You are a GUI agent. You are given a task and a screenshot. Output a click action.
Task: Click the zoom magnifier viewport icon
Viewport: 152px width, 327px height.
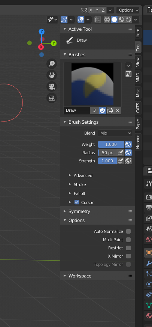pos(52,64)
